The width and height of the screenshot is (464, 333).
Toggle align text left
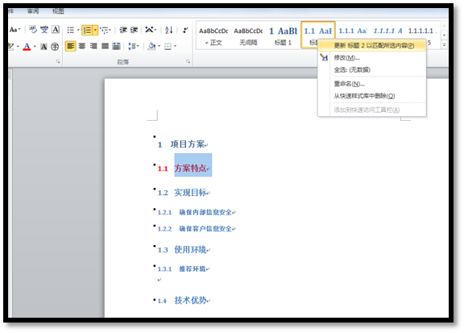point(70,46)
